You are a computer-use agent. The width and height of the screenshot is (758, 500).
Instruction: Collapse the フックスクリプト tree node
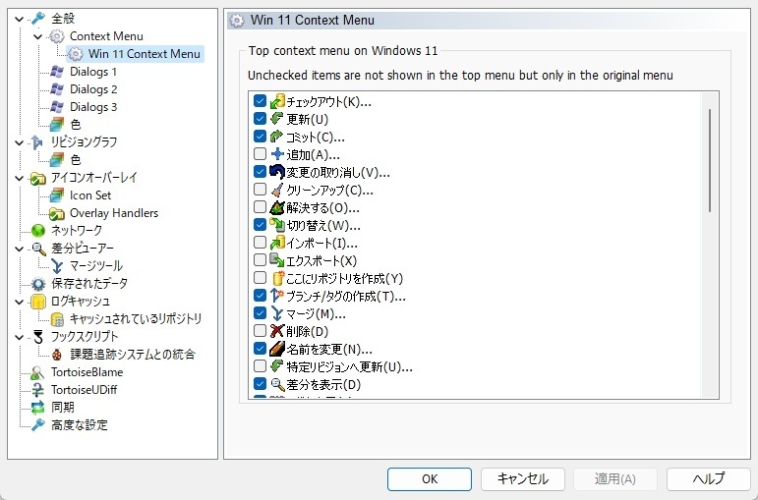19,337
